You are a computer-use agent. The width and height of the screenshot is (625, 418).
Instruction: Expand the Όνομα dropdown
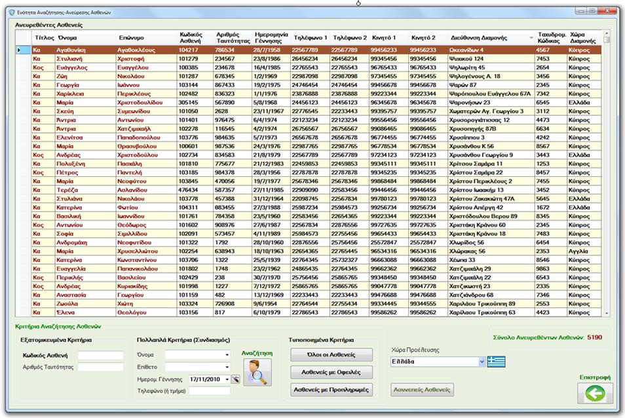(227, 355)
